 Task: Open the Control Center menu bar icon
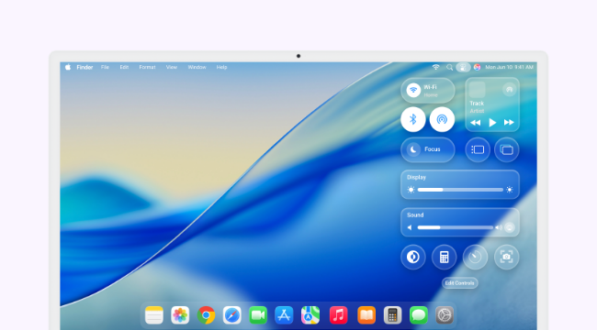pyautogui.click(x=463, y=67)
